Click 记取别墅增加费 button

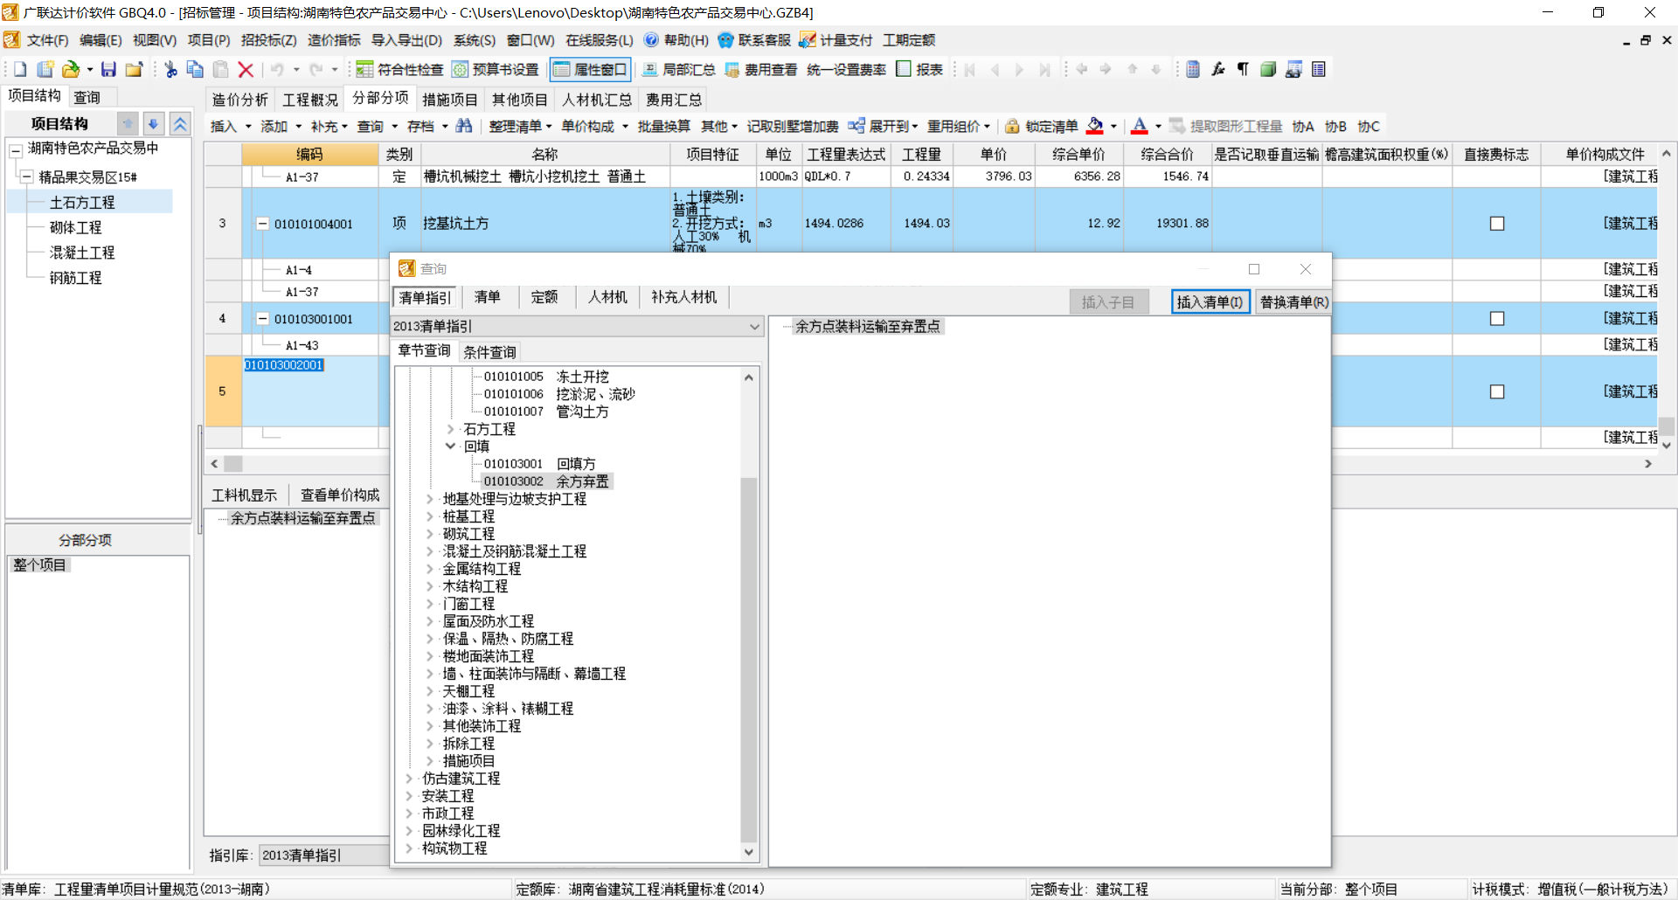[793, 127]
